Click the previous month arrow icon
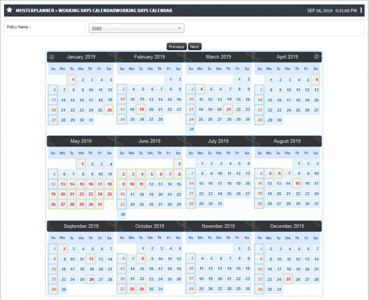The width and height of the screenshot is (369, 300). point(52,57)
